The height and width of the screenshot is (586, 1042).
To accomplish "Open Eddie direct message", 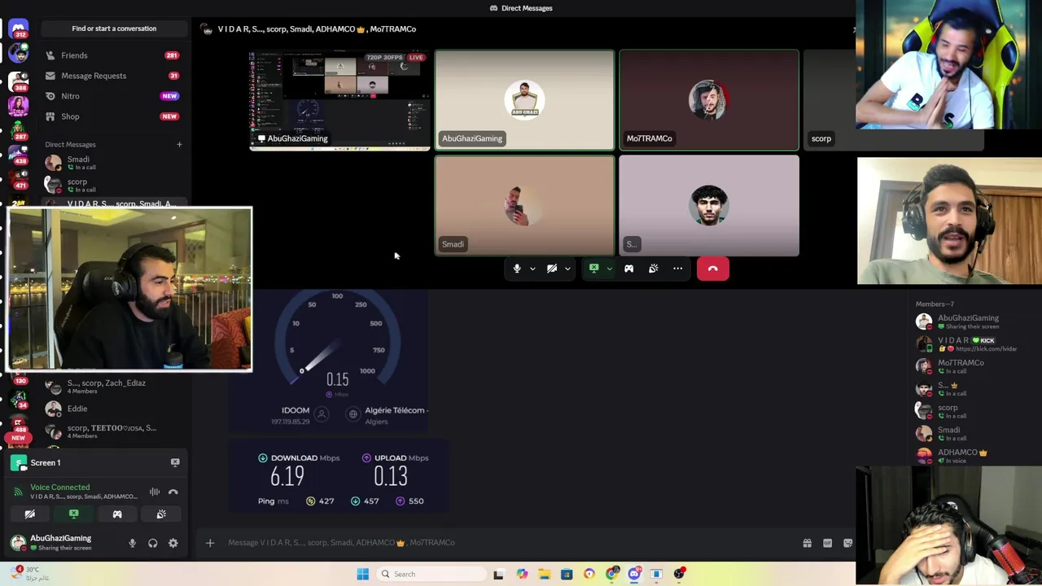I will 112,409.
